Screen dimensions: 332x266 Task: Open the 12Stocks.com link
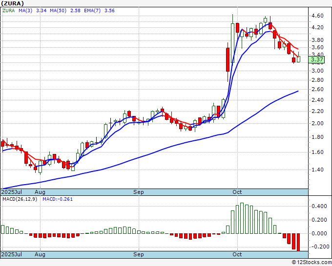pyautogui.click(x=311, y=263)
